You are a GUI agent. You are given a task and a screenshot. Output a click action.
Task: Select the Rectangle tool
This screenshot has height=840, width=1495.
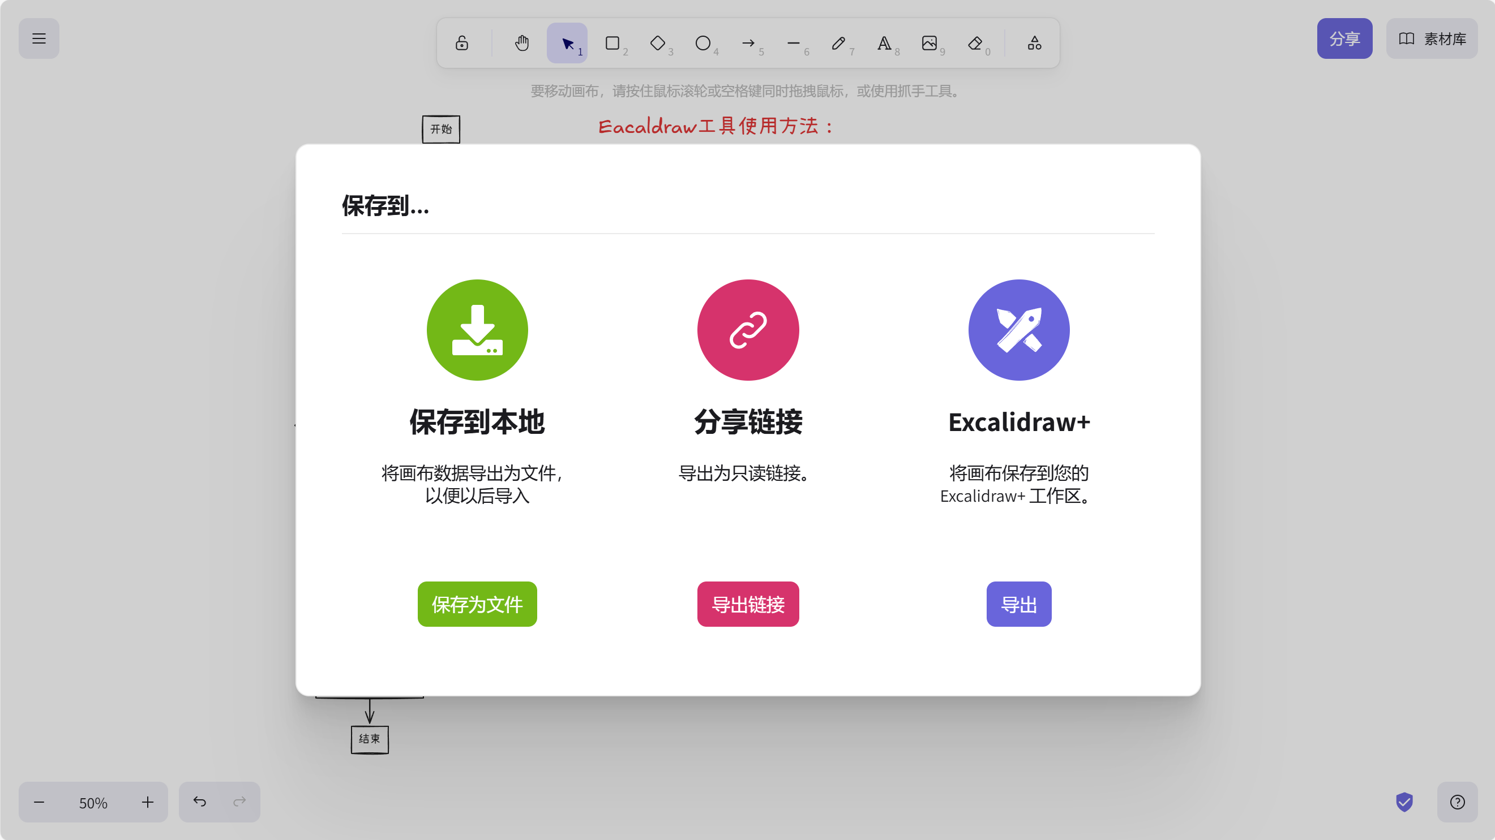click(x=613, y=42)
